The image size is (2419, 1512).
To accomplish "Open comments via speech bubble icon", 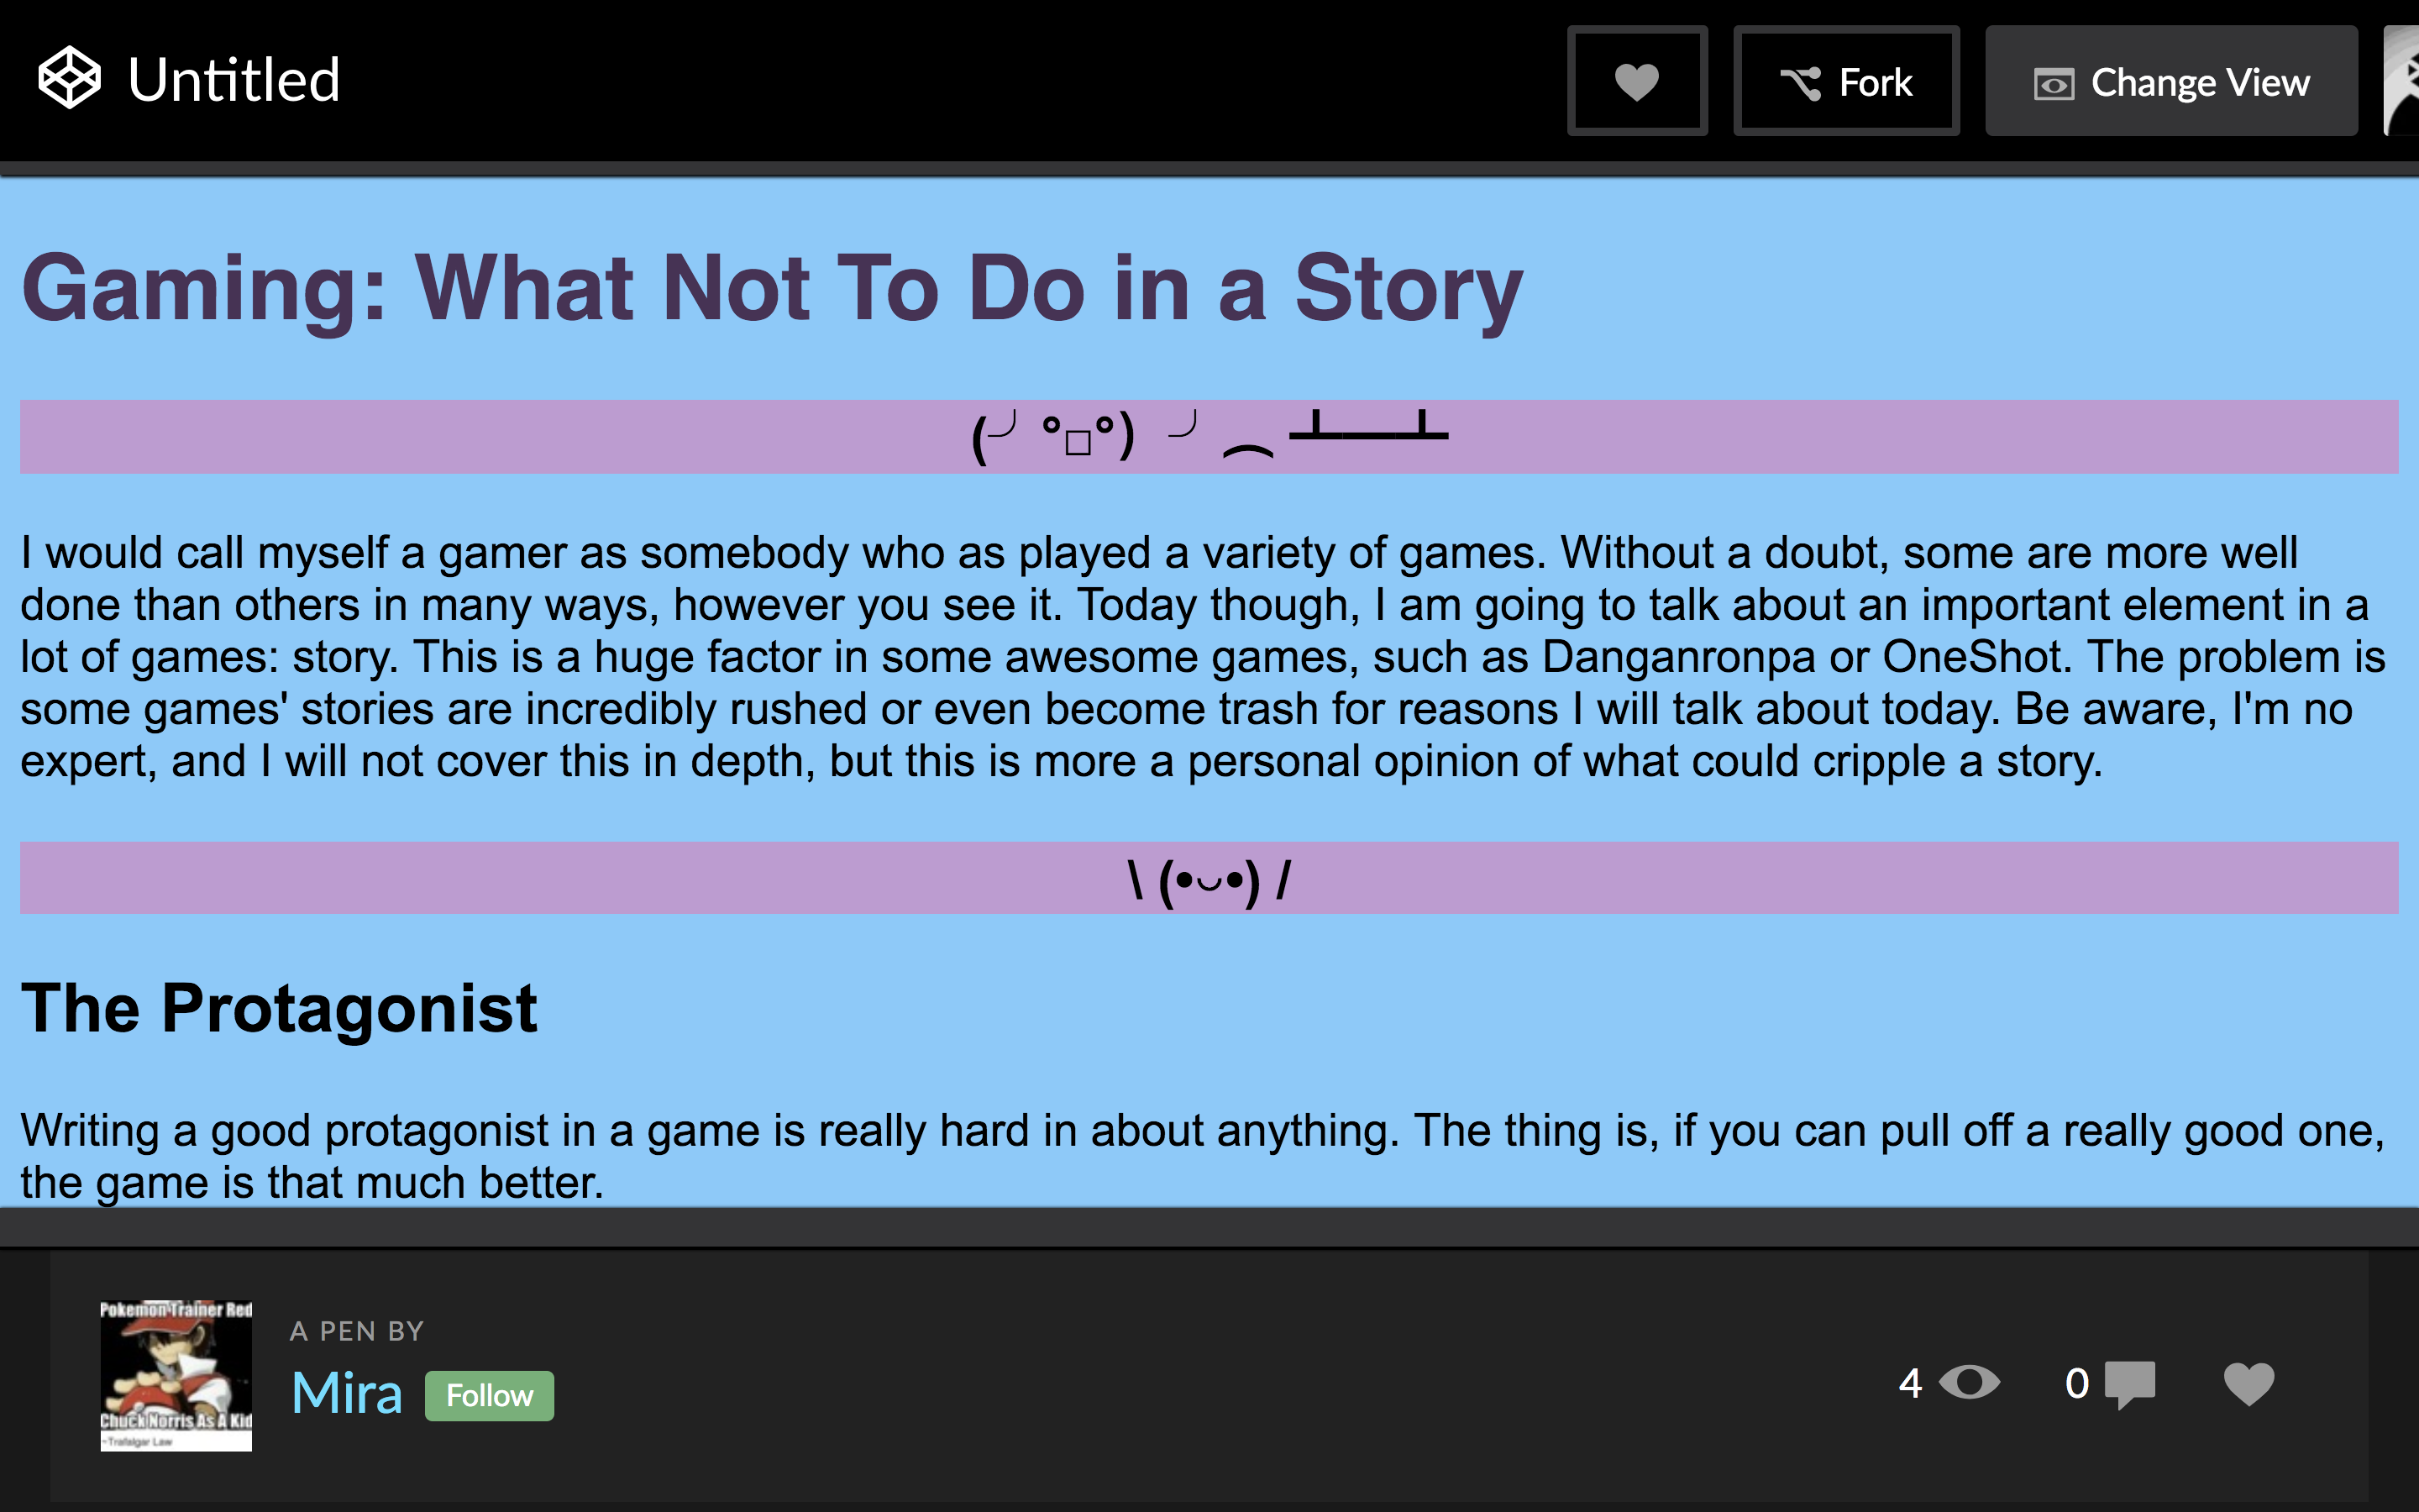I will click(x=2130, y=1385).
